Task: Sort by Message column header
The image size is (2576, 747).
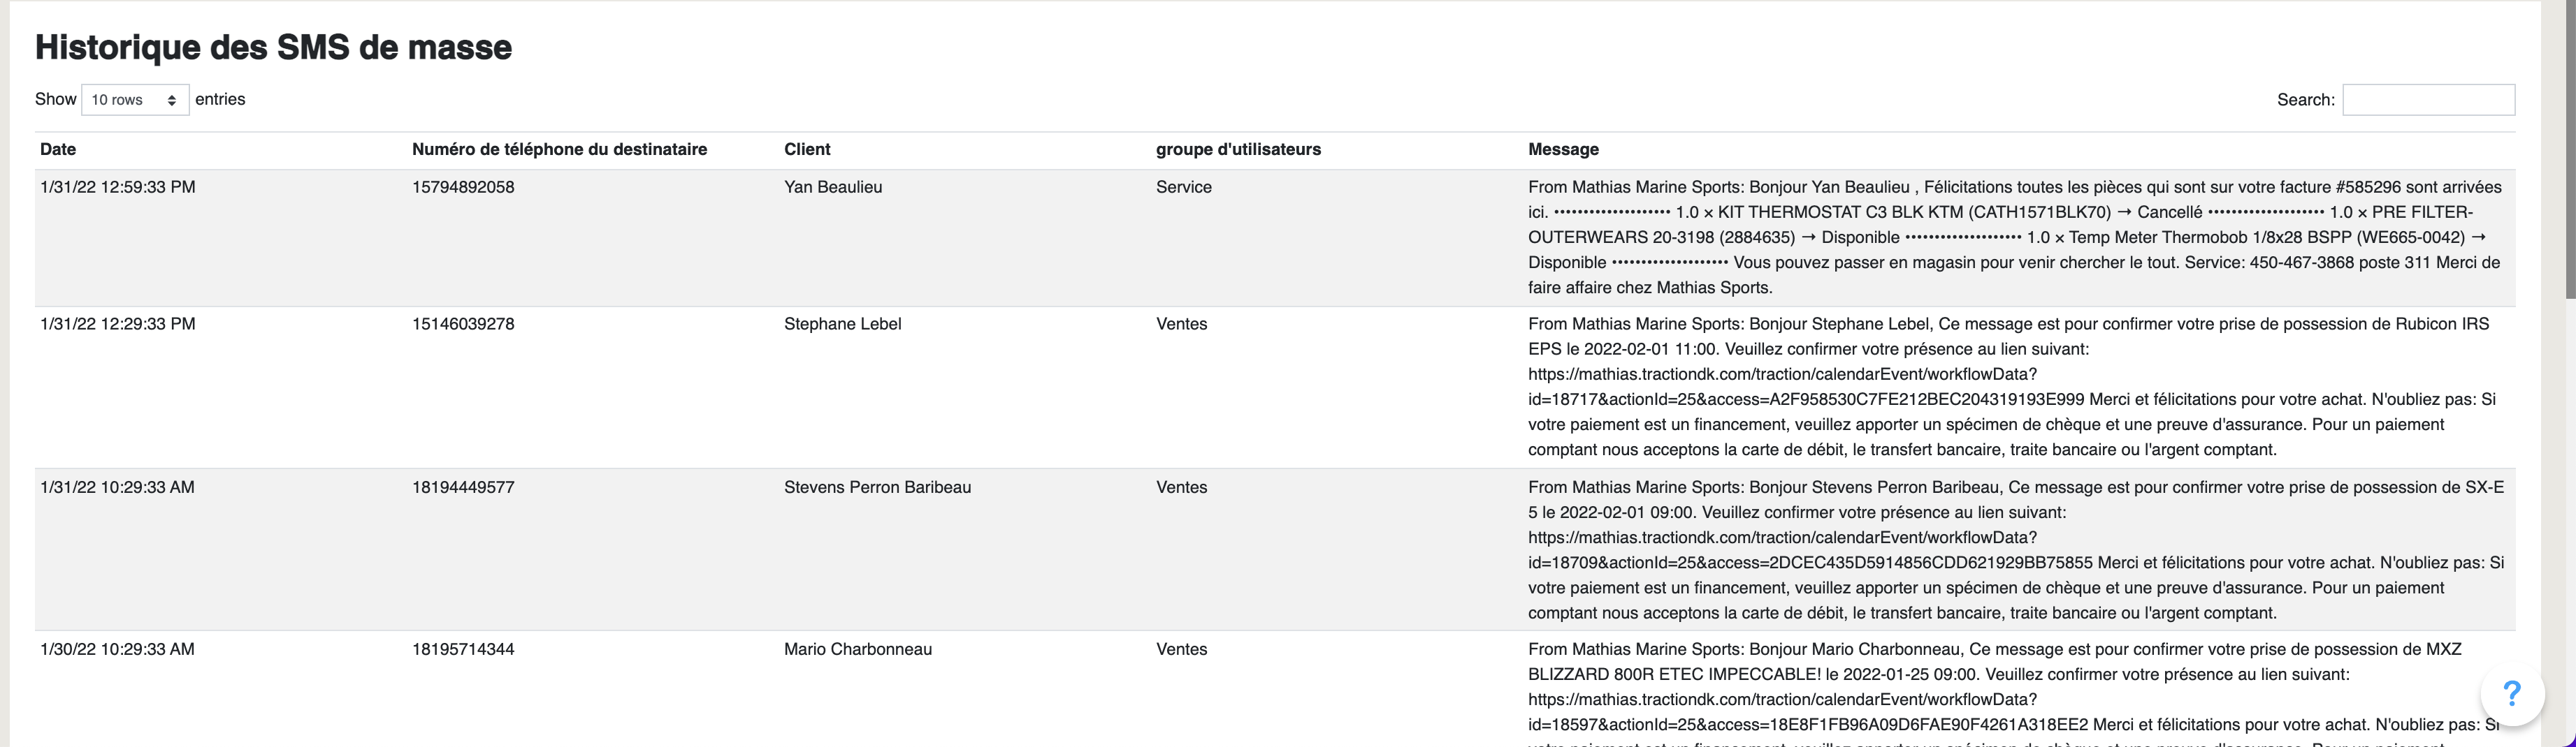Action: click(1563, 150)
